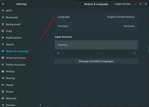The width and height of the screenshot is (149, 107).
Task: Remove input source with minus icon
Action: [64, 53]
